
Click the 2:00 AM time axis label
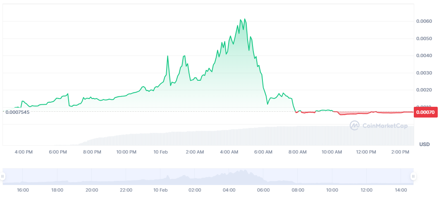pyautogui.click(x=194, y=152)
